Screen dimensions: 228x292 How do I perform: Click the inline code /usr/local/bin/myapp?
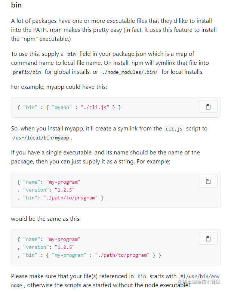pyautogui.click(x=41, y=138)
